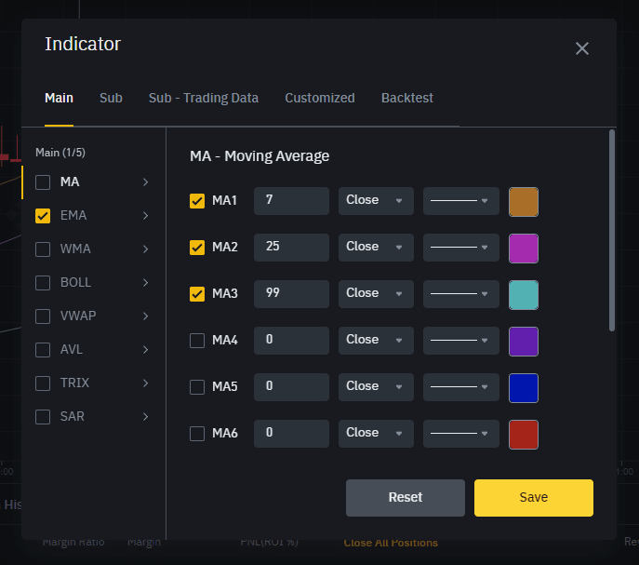Switch to the Sub tab
639x565 pixels.
click(111, 98)
